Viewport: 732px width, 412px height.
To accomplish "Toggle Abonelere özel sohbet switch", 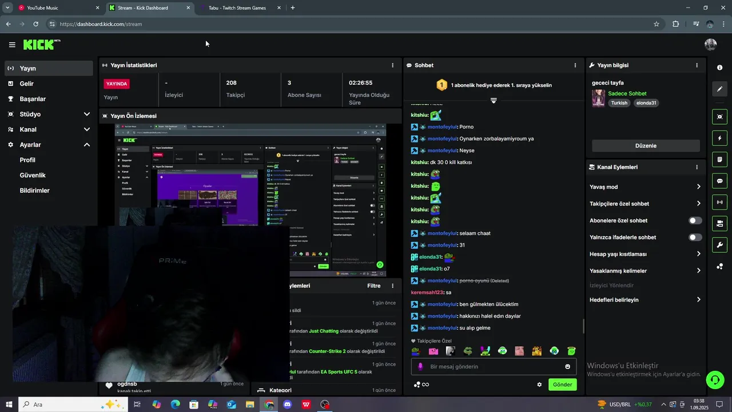I will click(695, 220).
